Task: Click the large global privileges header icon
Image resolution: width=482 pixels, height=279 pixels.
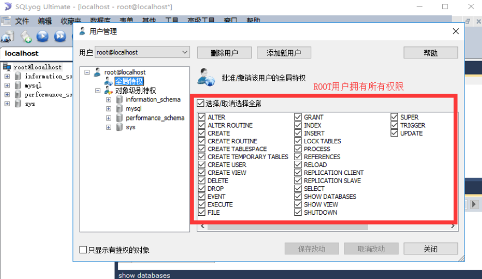Action: [x=206, y=77]
